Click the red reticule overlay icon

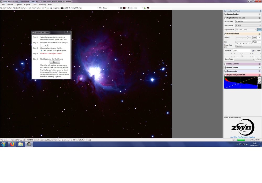pyautogui.click(x=124, y=8)
